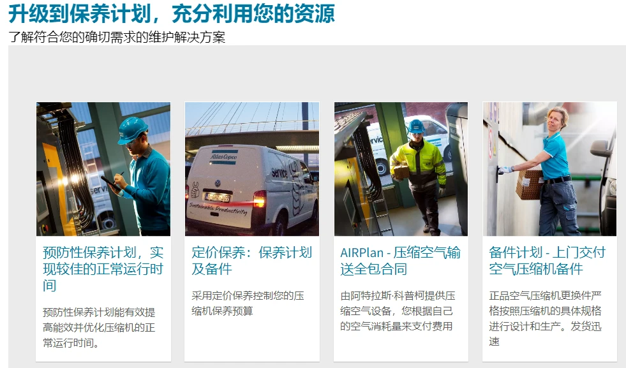
Task: Click the subtitle 了解符合您的确切需求的维护解决方案
Action: click(x=117, y=37)
